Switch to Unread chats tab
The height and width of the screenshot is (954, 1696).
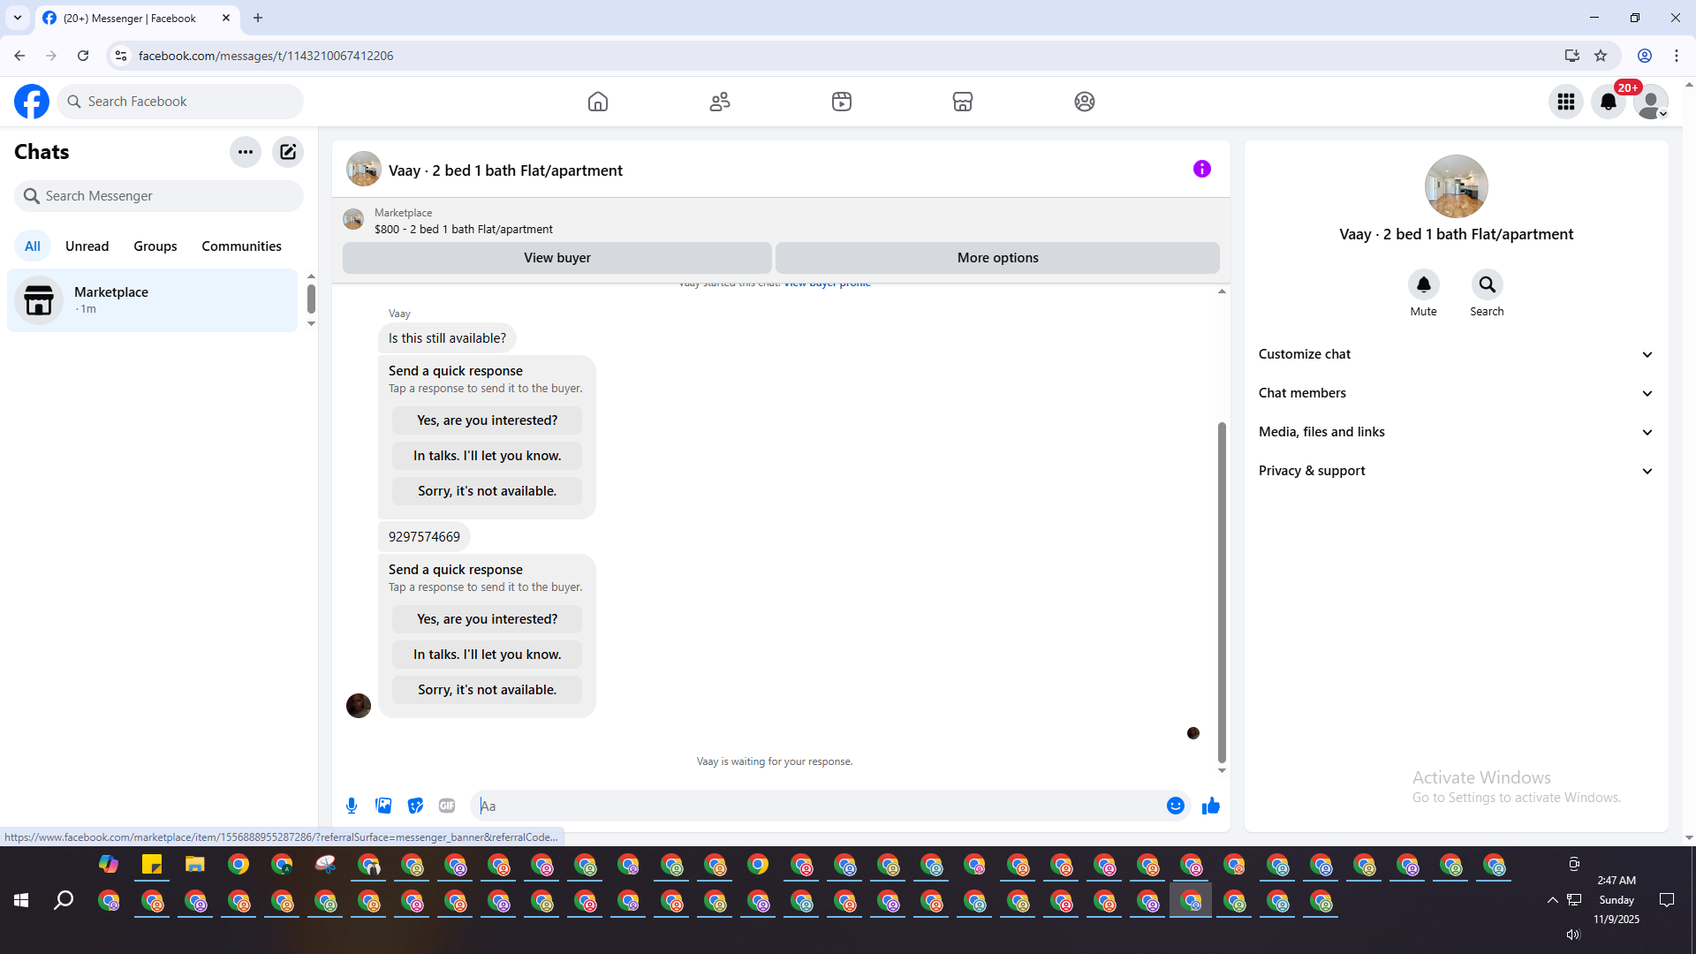(x=87, y=246)
